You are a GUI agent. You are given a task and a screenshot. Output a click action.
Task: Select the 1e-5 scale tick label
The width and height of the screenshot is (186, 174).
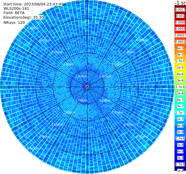pyautogui.click(x=180, y=67)
